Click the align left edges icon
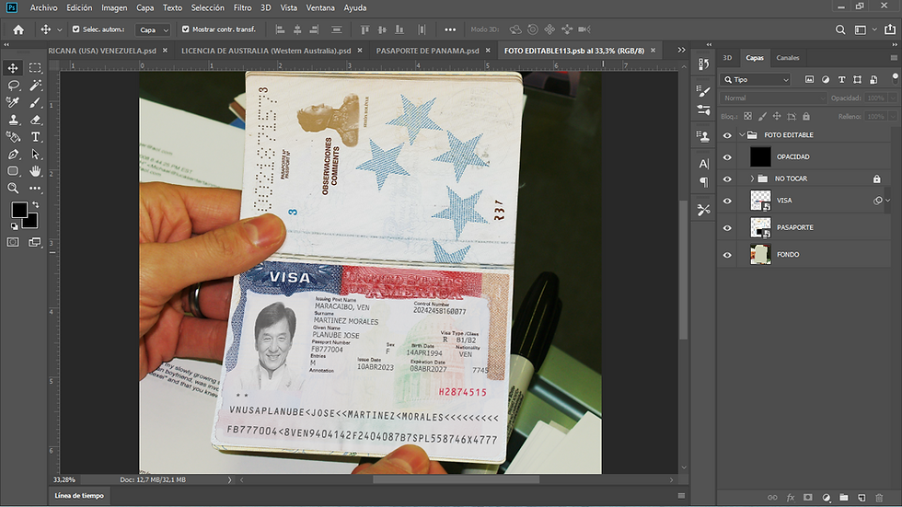The height and width of the screenshot is (507, 902). (x=280, y=29)
